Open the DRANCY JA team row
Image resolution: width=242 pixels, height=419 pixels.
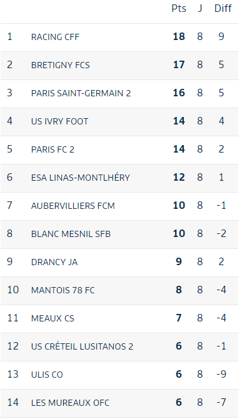click(x=119, y=263)
